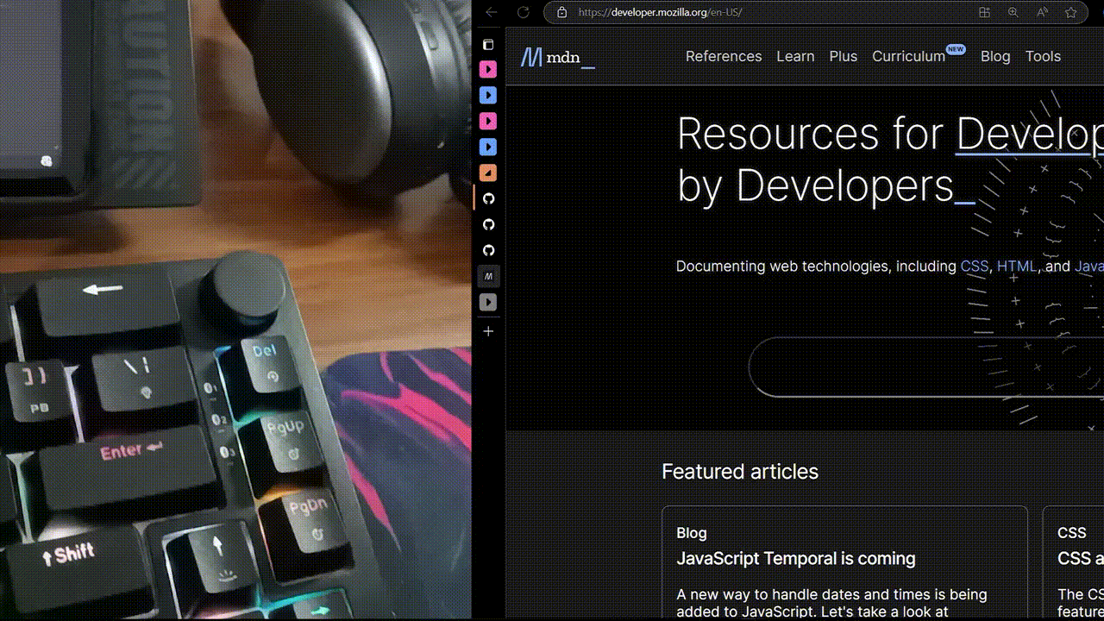Click the CSS label on second featured card
The width and height of the screenshot is (1104, 621).
click(x=1072, y=533)
